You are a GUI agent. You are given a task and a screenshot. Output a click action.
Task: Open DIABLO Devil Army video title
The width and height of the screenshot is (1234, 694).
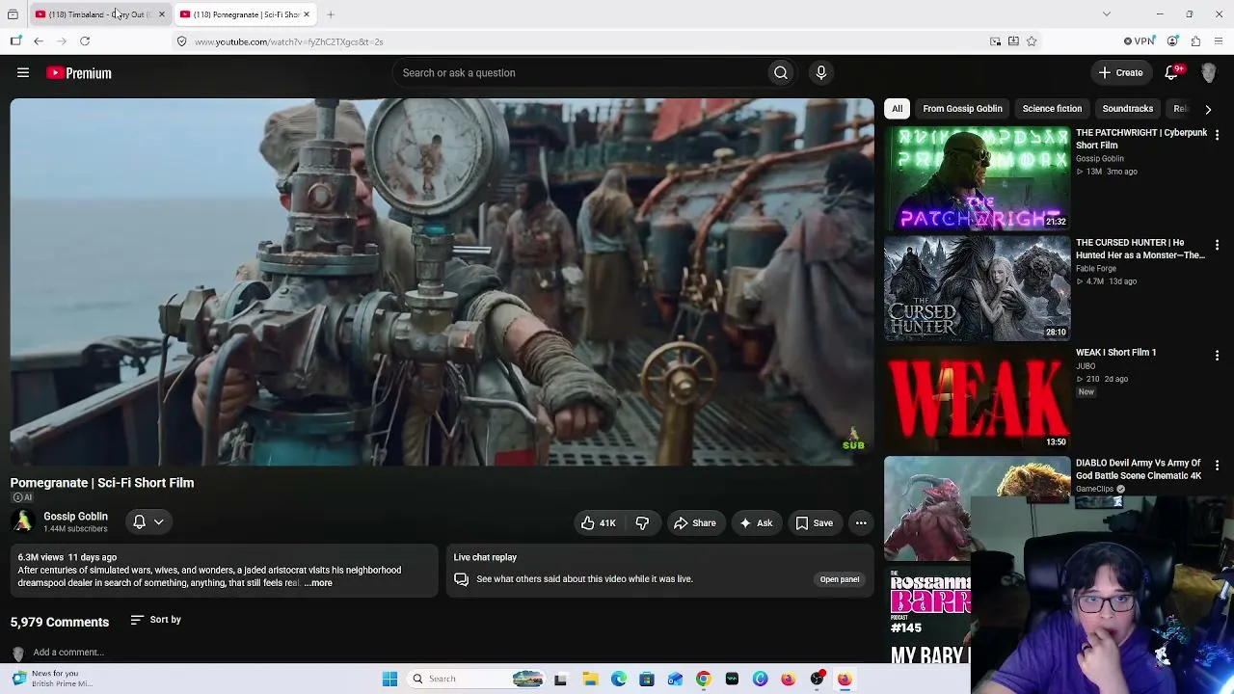click(x=1139, y=469)
